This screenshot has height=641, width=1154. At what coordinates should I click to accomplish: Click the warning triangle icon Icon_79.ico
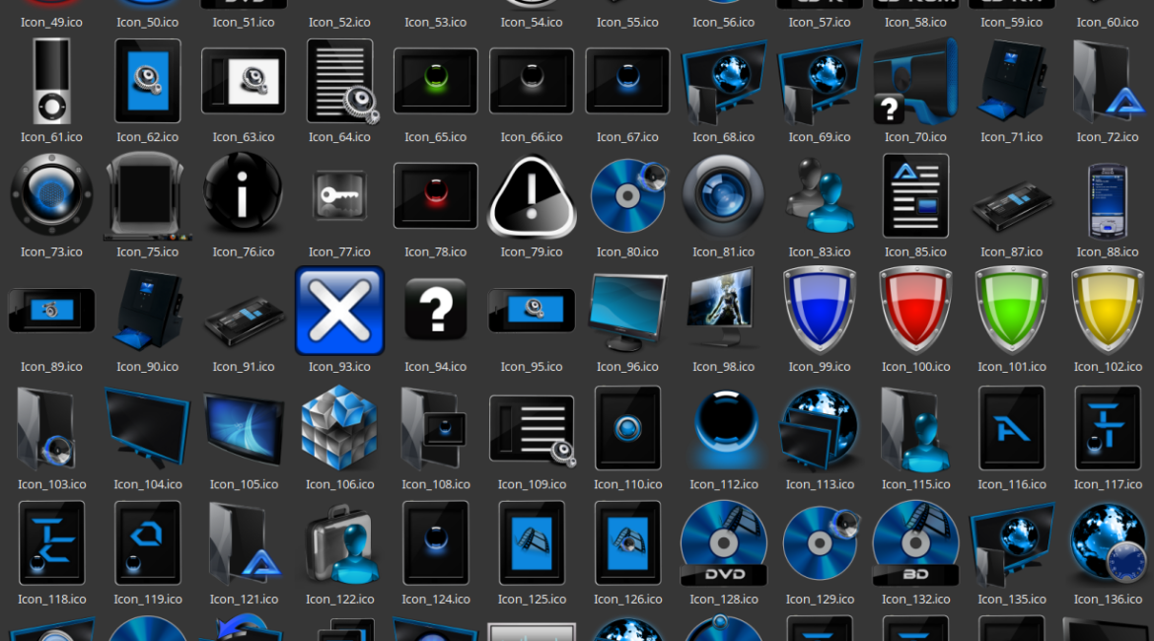click(532, 197)
